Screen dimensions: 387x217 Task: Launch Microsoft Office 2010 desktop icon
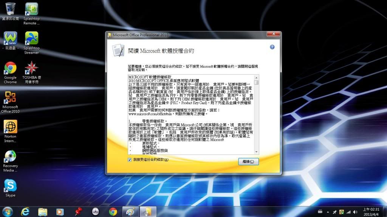[x=10, y=102]
